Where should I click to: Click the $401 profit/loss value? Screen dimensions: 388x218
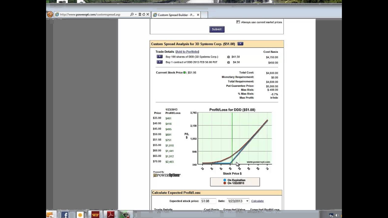point(168,118)
